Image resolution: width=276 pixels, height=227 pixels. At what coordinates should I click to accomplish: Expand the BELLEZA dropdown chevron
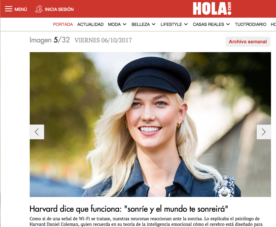click(154, 24)
